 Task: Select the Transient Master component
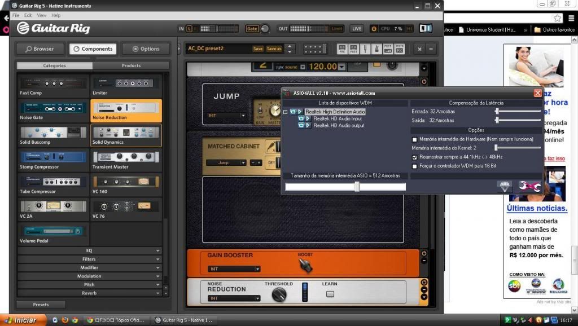click(x=126, y=160)
